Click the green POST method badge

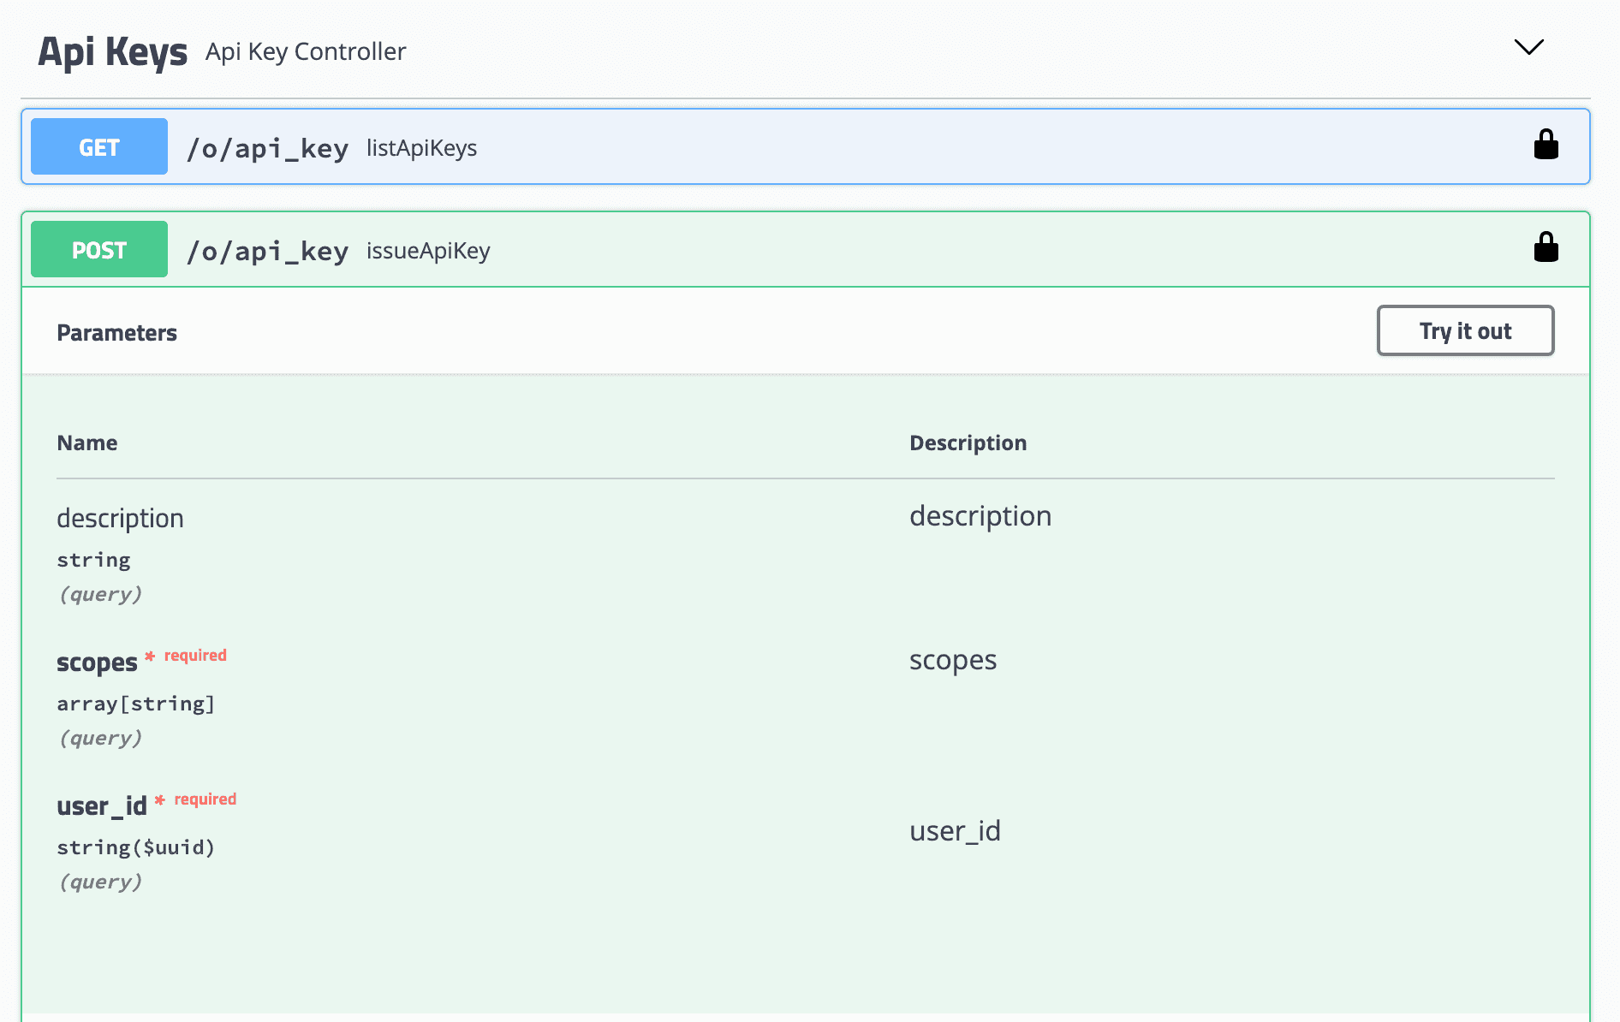click(99, 250)
